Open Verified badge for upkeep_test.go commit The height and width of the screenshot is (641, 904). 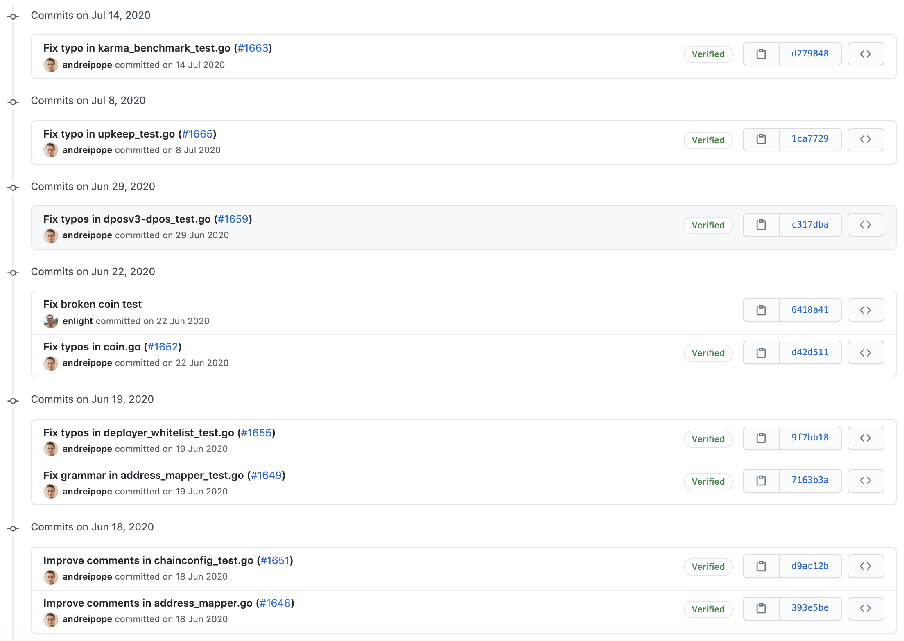coord(708,140)
